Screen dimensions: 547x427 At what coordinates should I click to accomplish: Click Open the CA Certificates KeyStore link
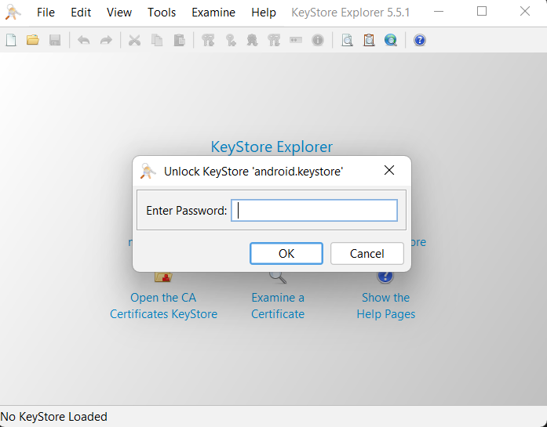(163, 306)
